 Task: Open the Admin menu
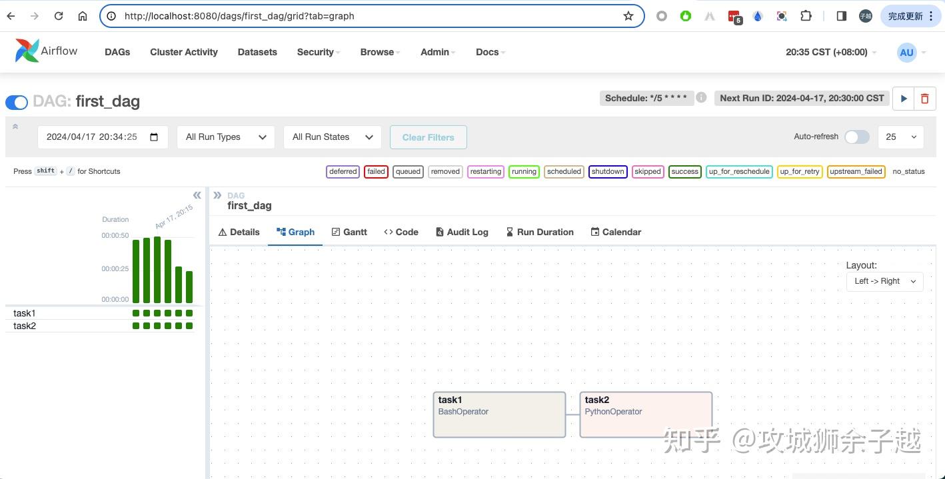coord(435,52)
